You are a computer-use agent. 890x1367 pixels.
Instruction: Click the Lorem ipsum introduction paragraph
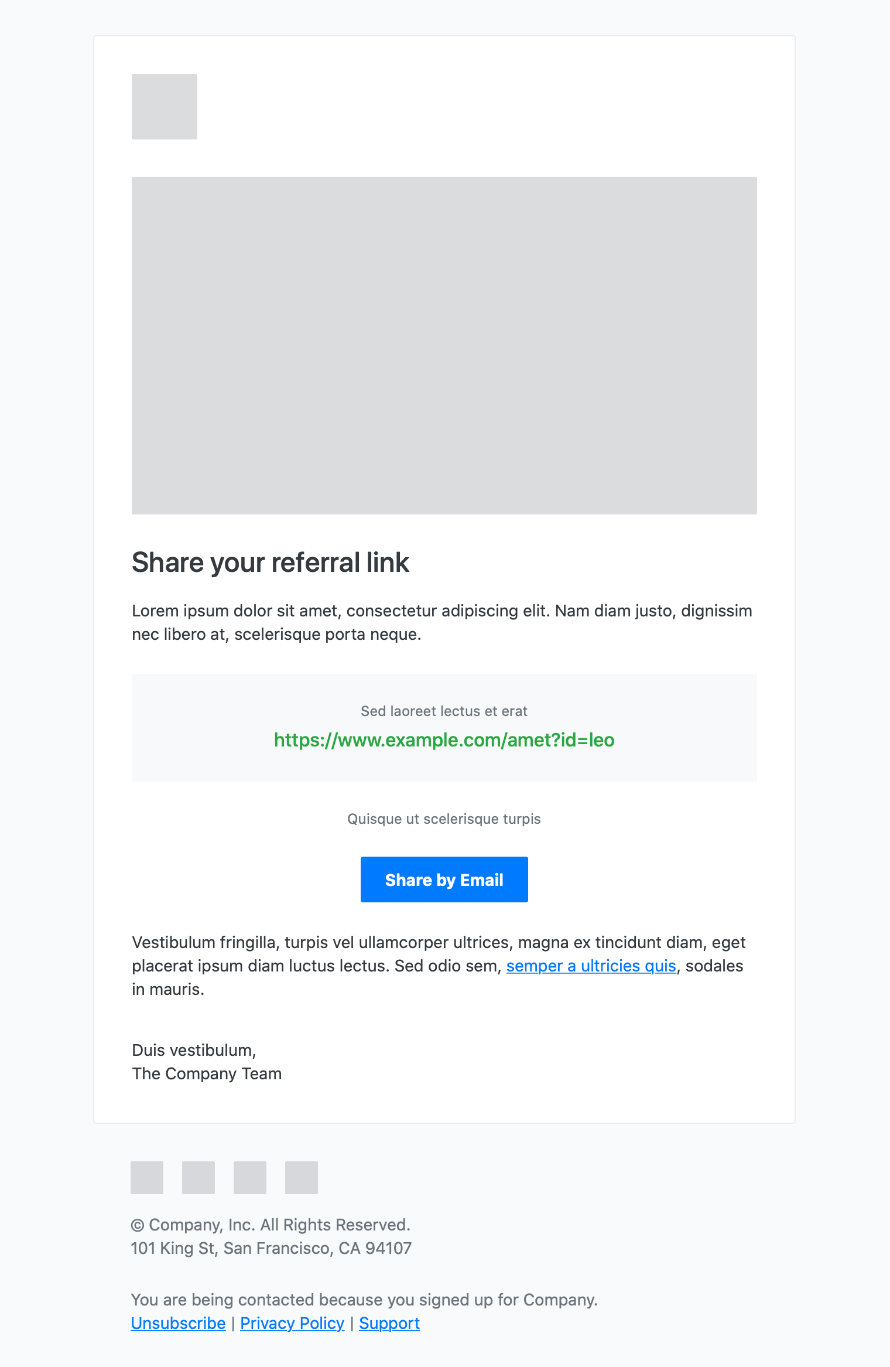pyautogui.click(x=442, y=622)
